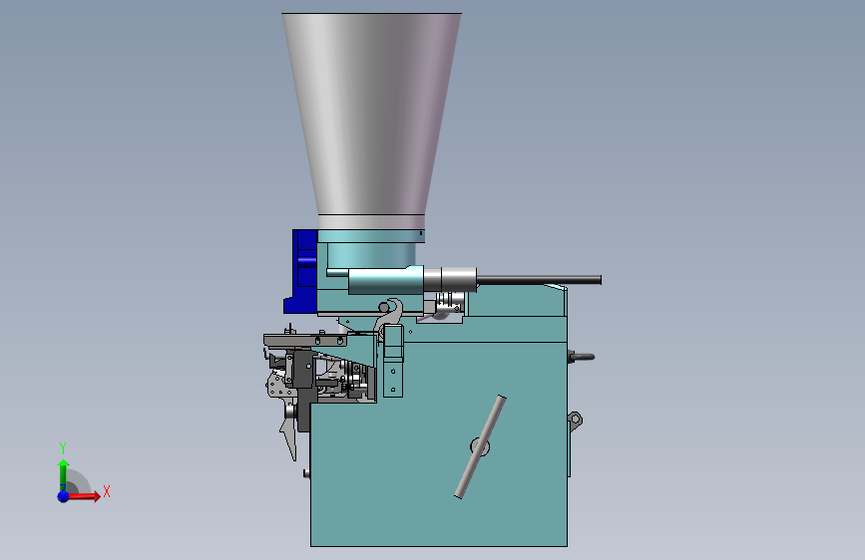The image size is (865, 560).
Task: Select the eye bolt on right side panel
Action: (575, 420)
